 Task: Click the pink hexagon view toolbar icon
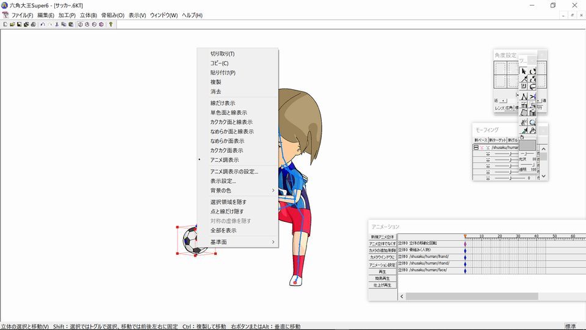coord(101,24)
